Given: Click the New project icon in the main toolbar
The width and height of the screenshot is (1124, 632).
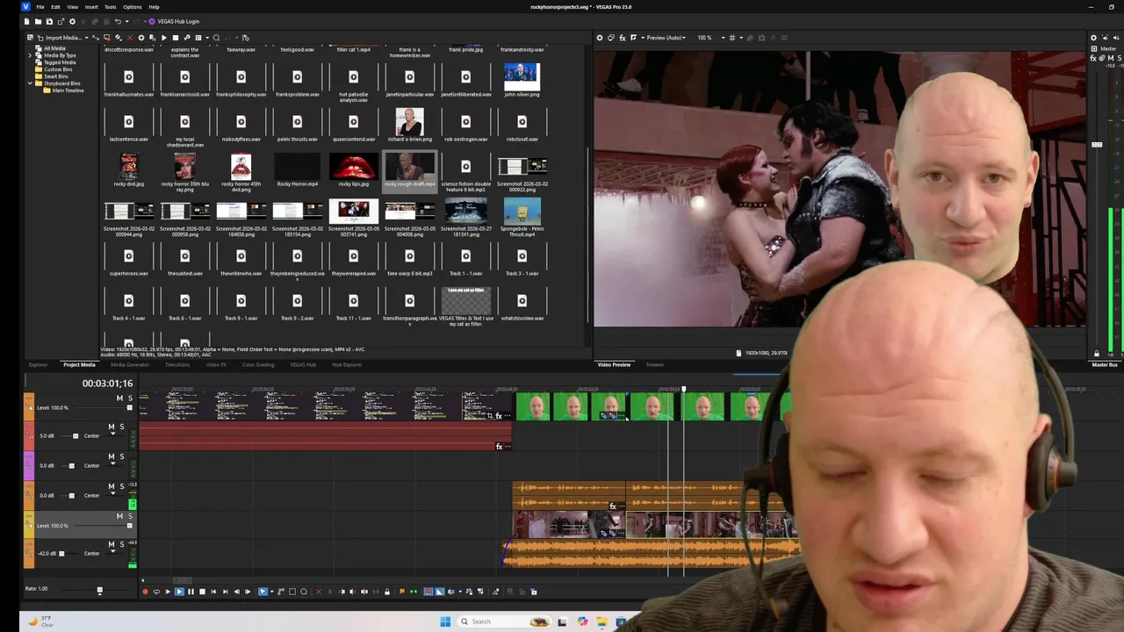Looking at the screenshot, I should point(26,21).
